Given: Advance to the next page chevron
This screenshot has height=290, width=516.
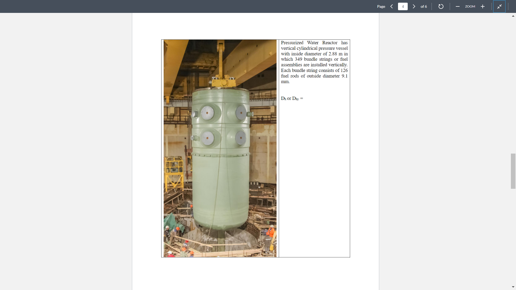Looking at the screenshot, I should (x=414, y=6).
